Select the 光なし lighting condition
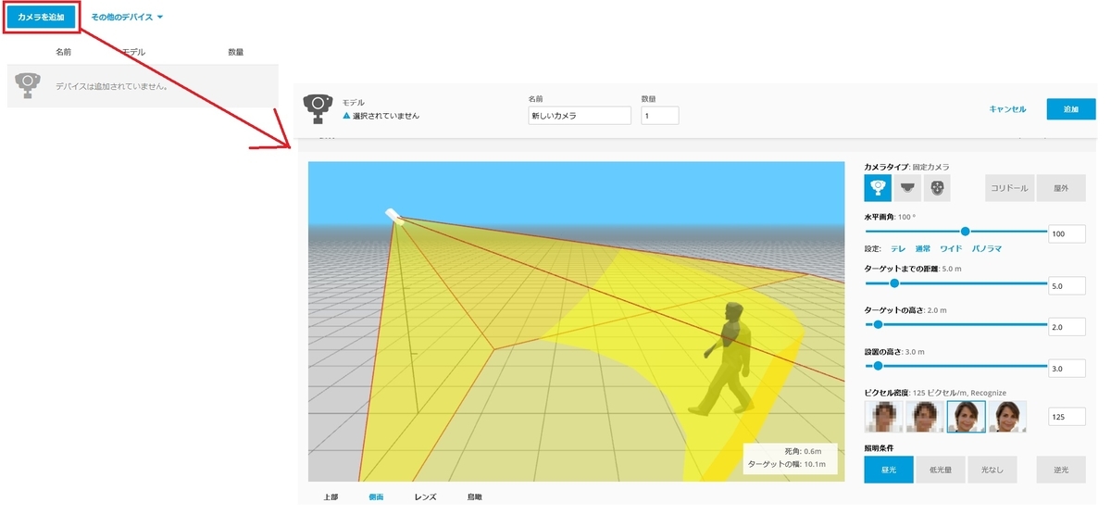 pyautogui.click(x=992, y=470)
